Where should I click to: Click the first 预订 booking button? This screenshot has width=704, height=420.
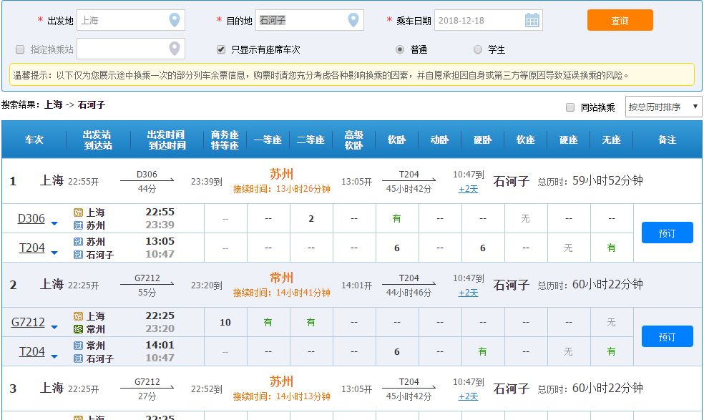(667, 232)
